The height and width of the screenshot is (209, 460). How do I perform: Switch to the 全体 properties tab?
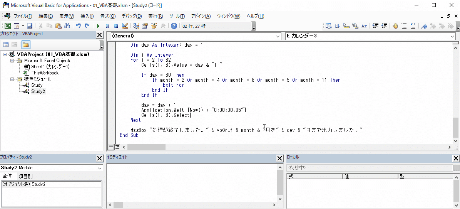(x=8, y=176)
